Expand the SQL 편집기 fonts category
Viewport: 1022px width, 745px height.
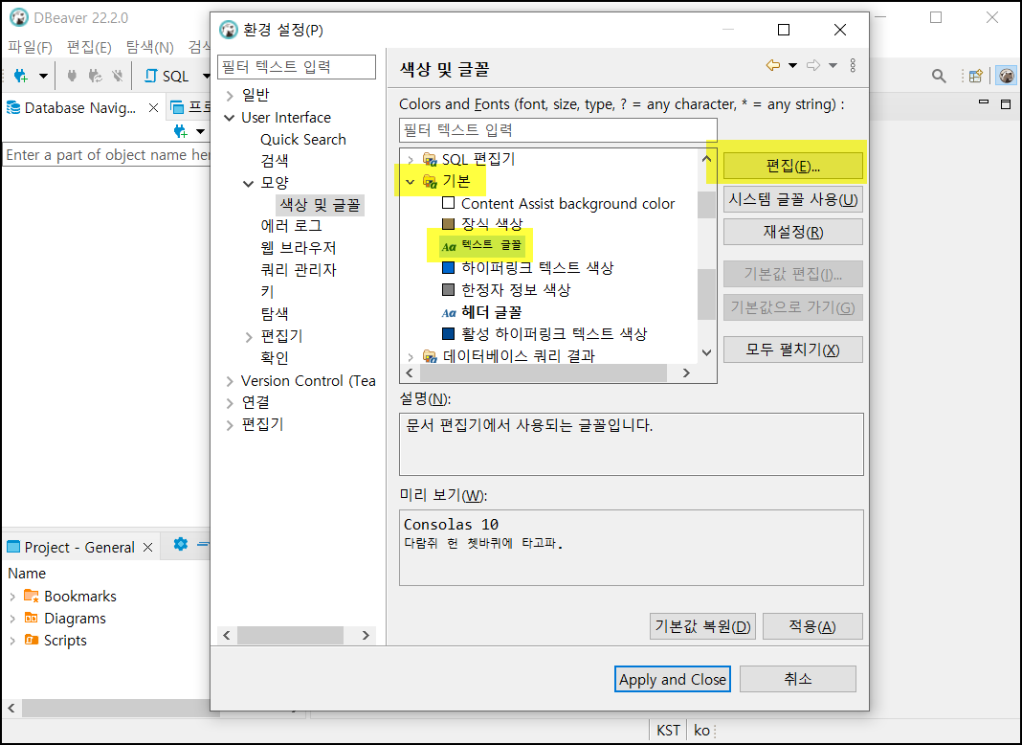[x=410, y=160]
